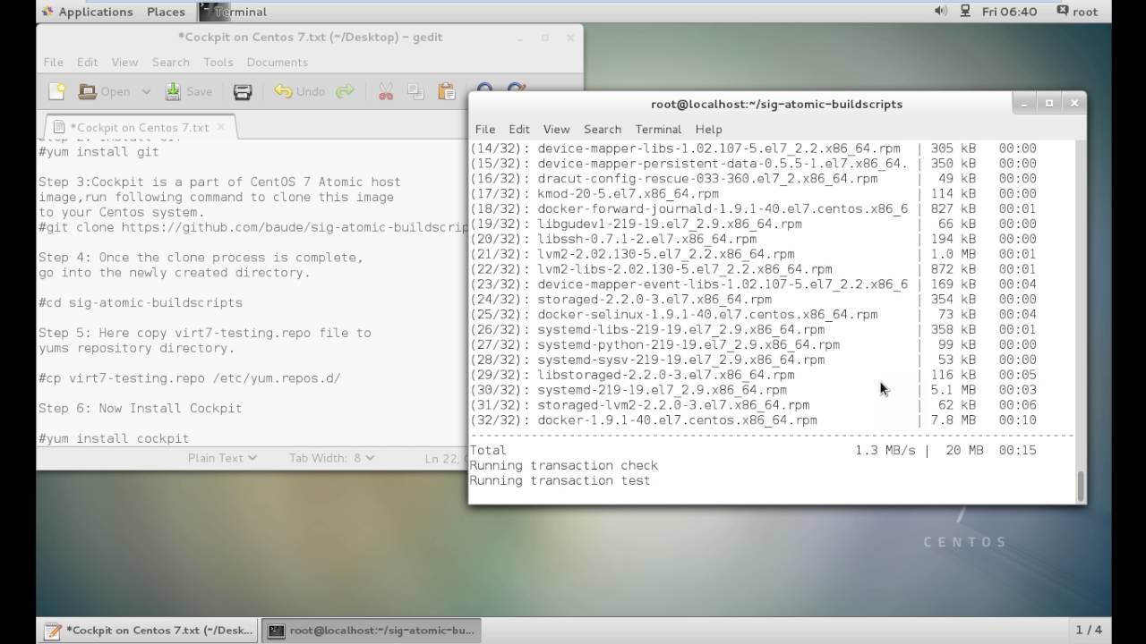This screenshot has height=644, width=1146.
Task: Open the gedit View menu
Action: coord(124,62)
